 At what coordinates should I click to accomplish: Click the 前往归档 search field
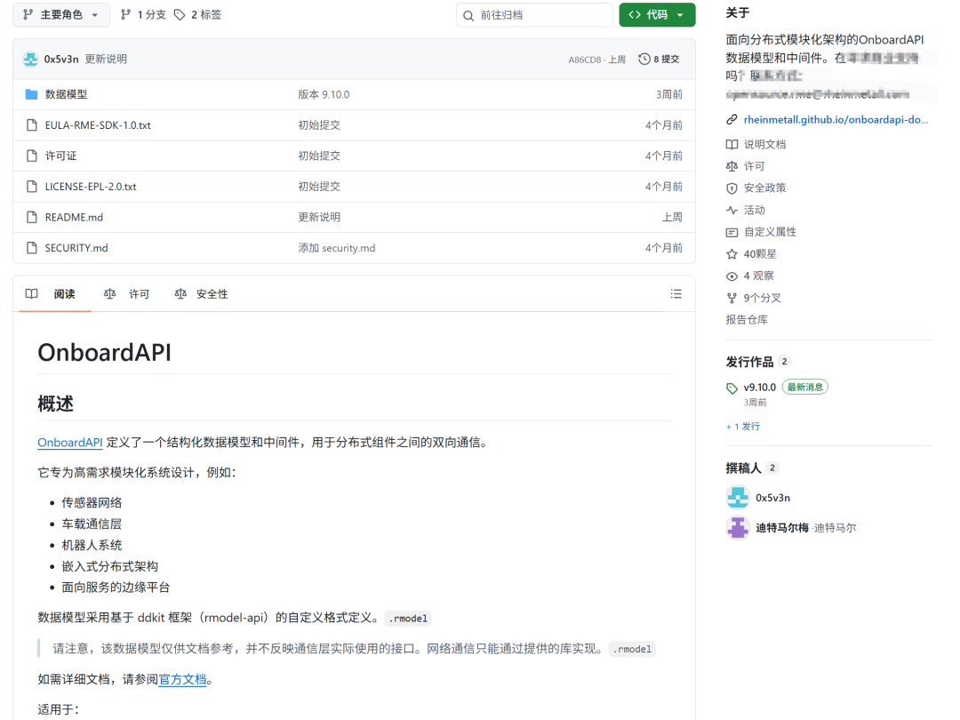[x=534, y=15]
